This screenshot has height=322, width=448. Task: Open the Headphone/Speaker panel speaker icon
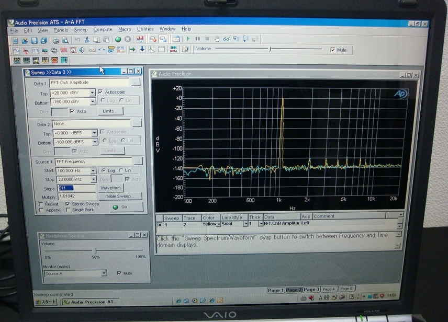coord(82,50)
